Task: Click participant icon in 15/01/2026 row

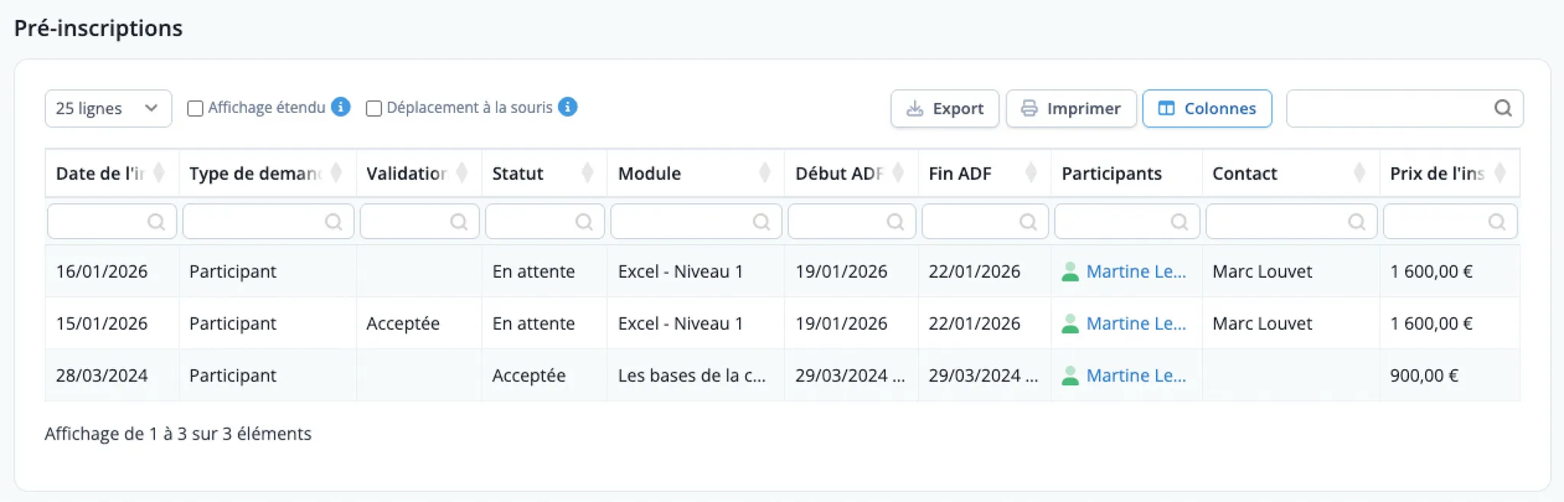Action: [1070, 323]
